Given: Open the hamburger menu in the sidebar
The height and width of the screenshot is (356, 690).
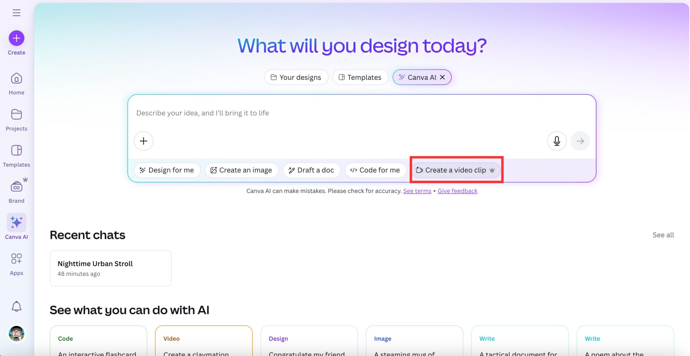Looking at the screenshot, I should (16, 13).
